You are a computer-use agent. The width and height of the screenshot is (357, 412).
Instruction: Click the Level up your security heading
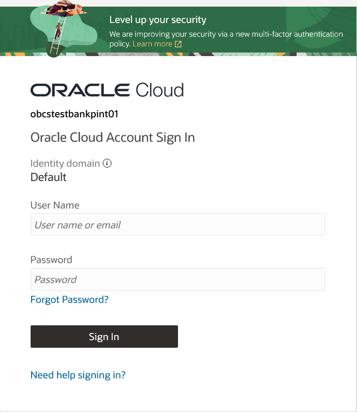[x=158, y=20]
